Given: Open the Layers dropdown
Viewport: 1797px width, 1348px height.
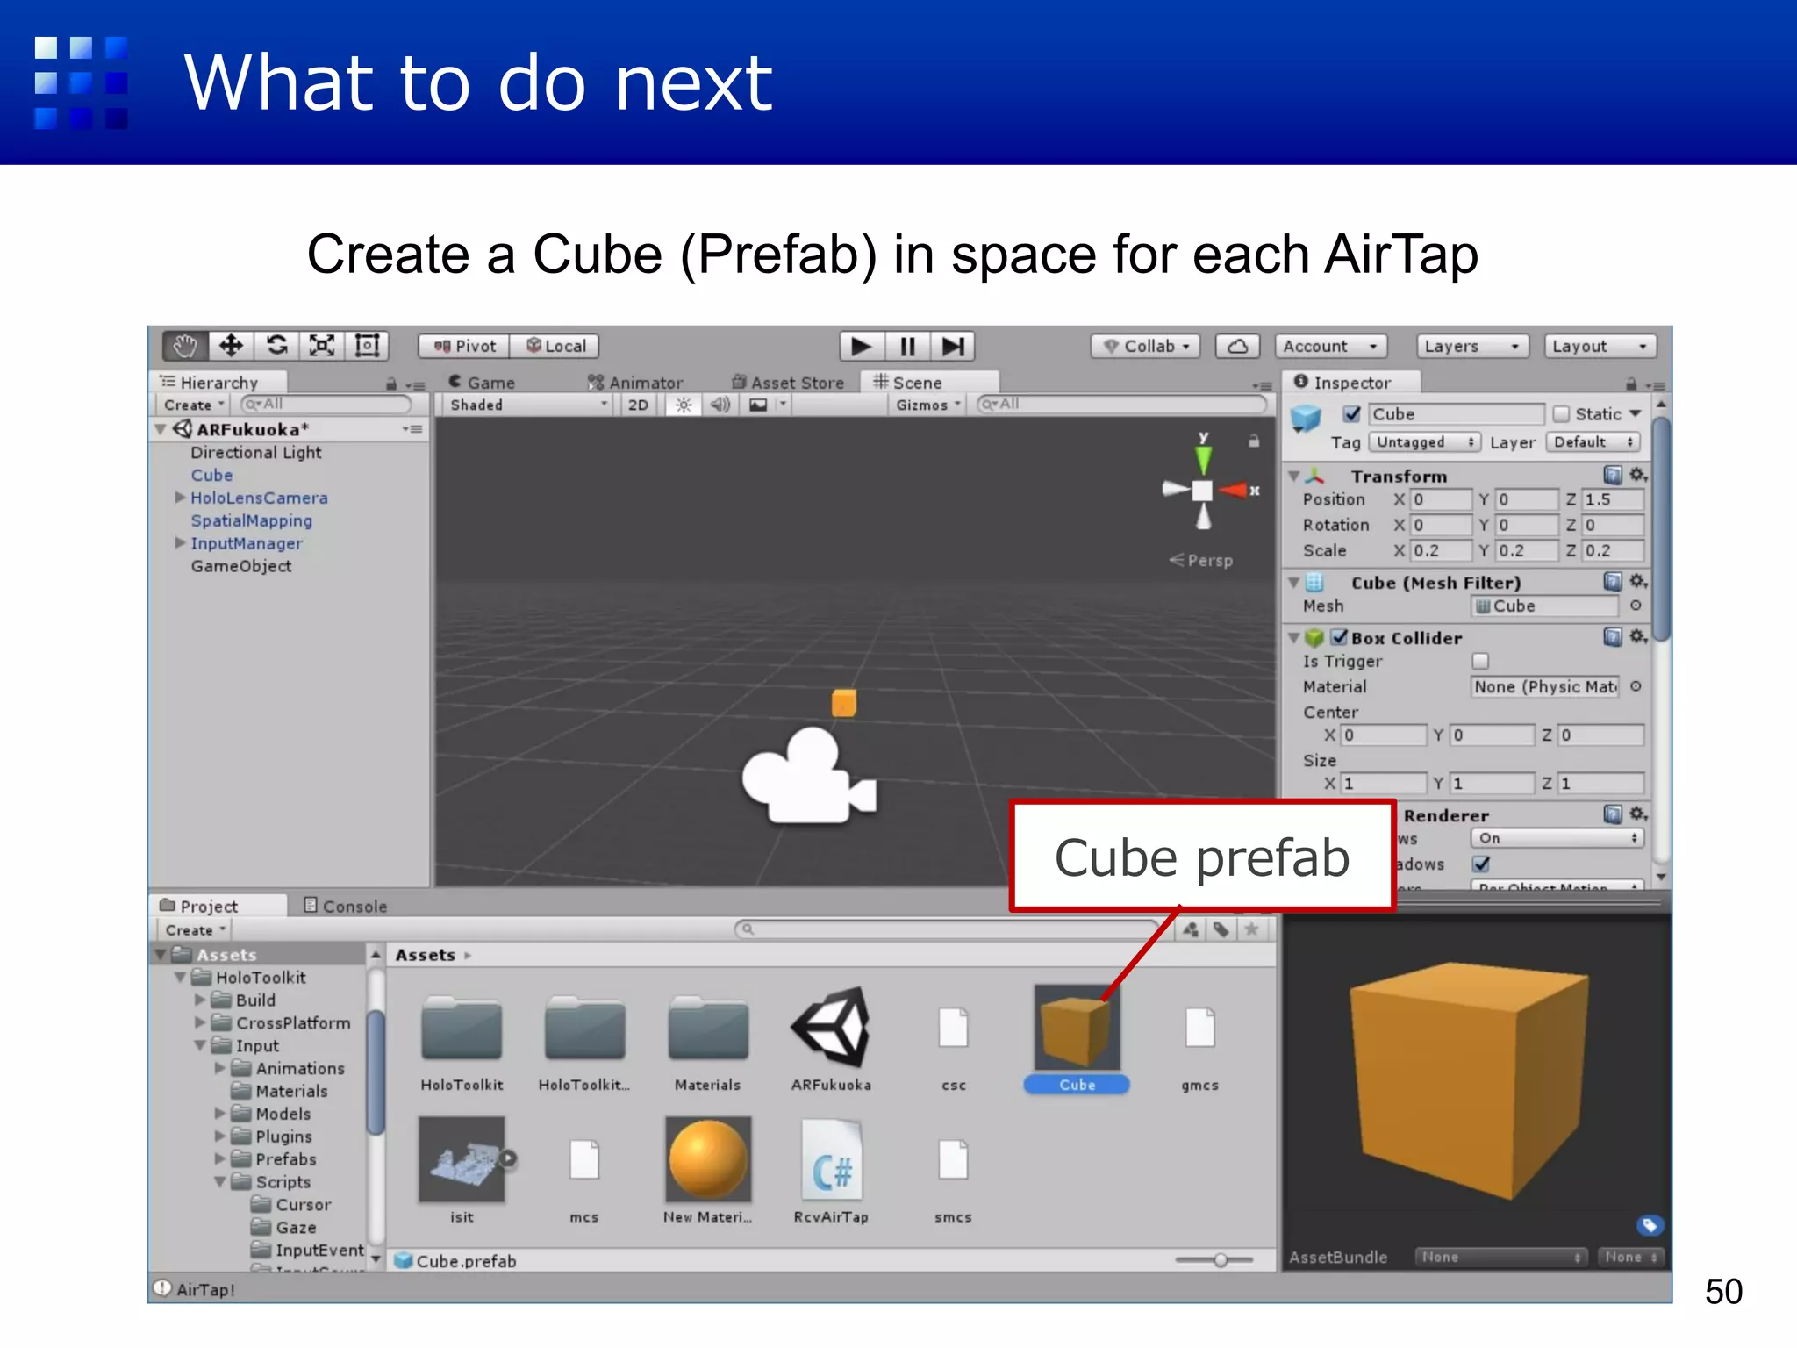Looking at the screenshot, I should tap(1472, 347).
